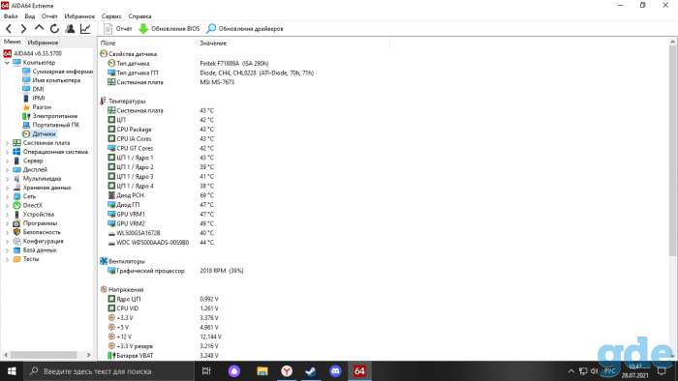This screenshot has height=381, width=678.
Task: Switch to the Избранное tab
Action: click(43, 43)
